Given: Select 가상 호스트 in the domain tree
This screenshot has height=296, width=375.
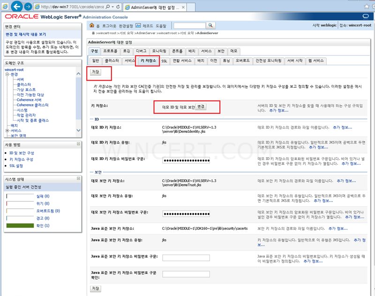Looking at the screenshot, I should point(26,90).
